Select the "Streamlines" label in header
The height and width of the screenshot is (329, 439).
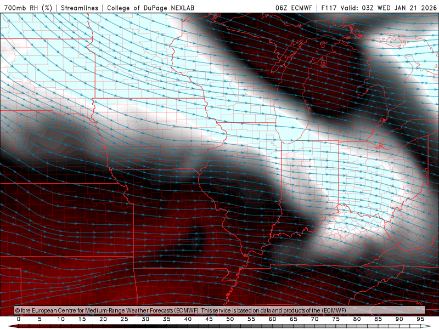(80, 8)
